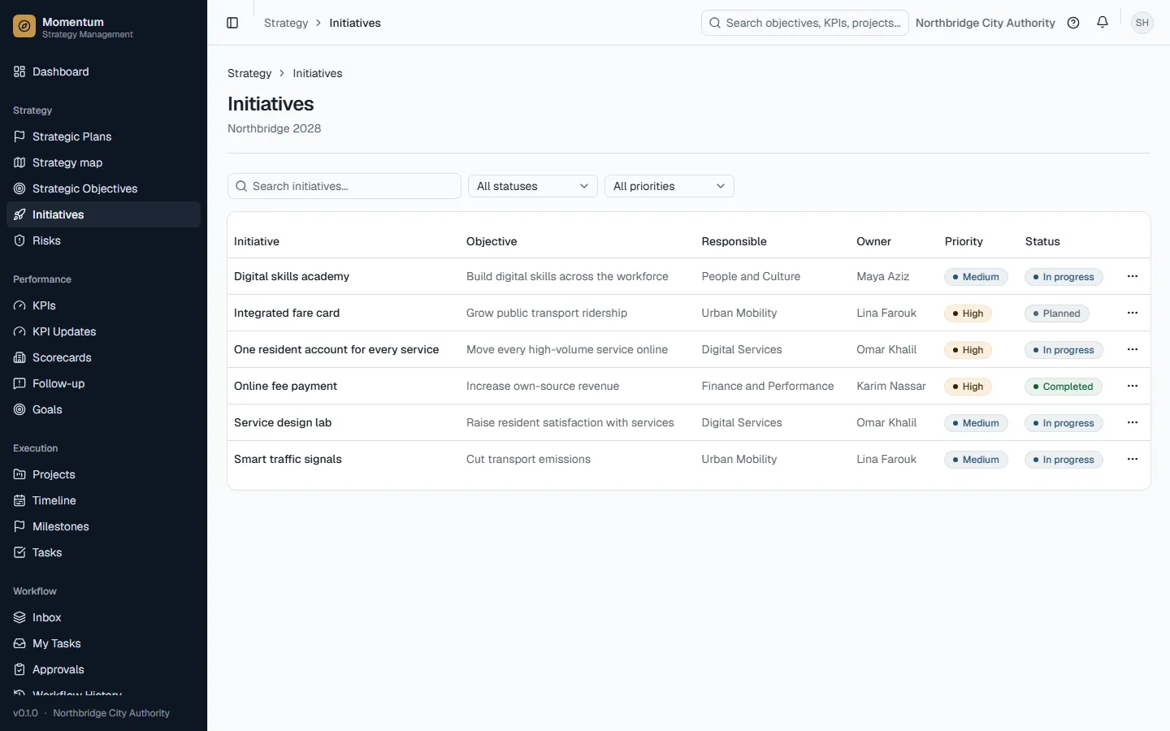
Task: Open Strategic Plans page
Action: tap(103, 136)
